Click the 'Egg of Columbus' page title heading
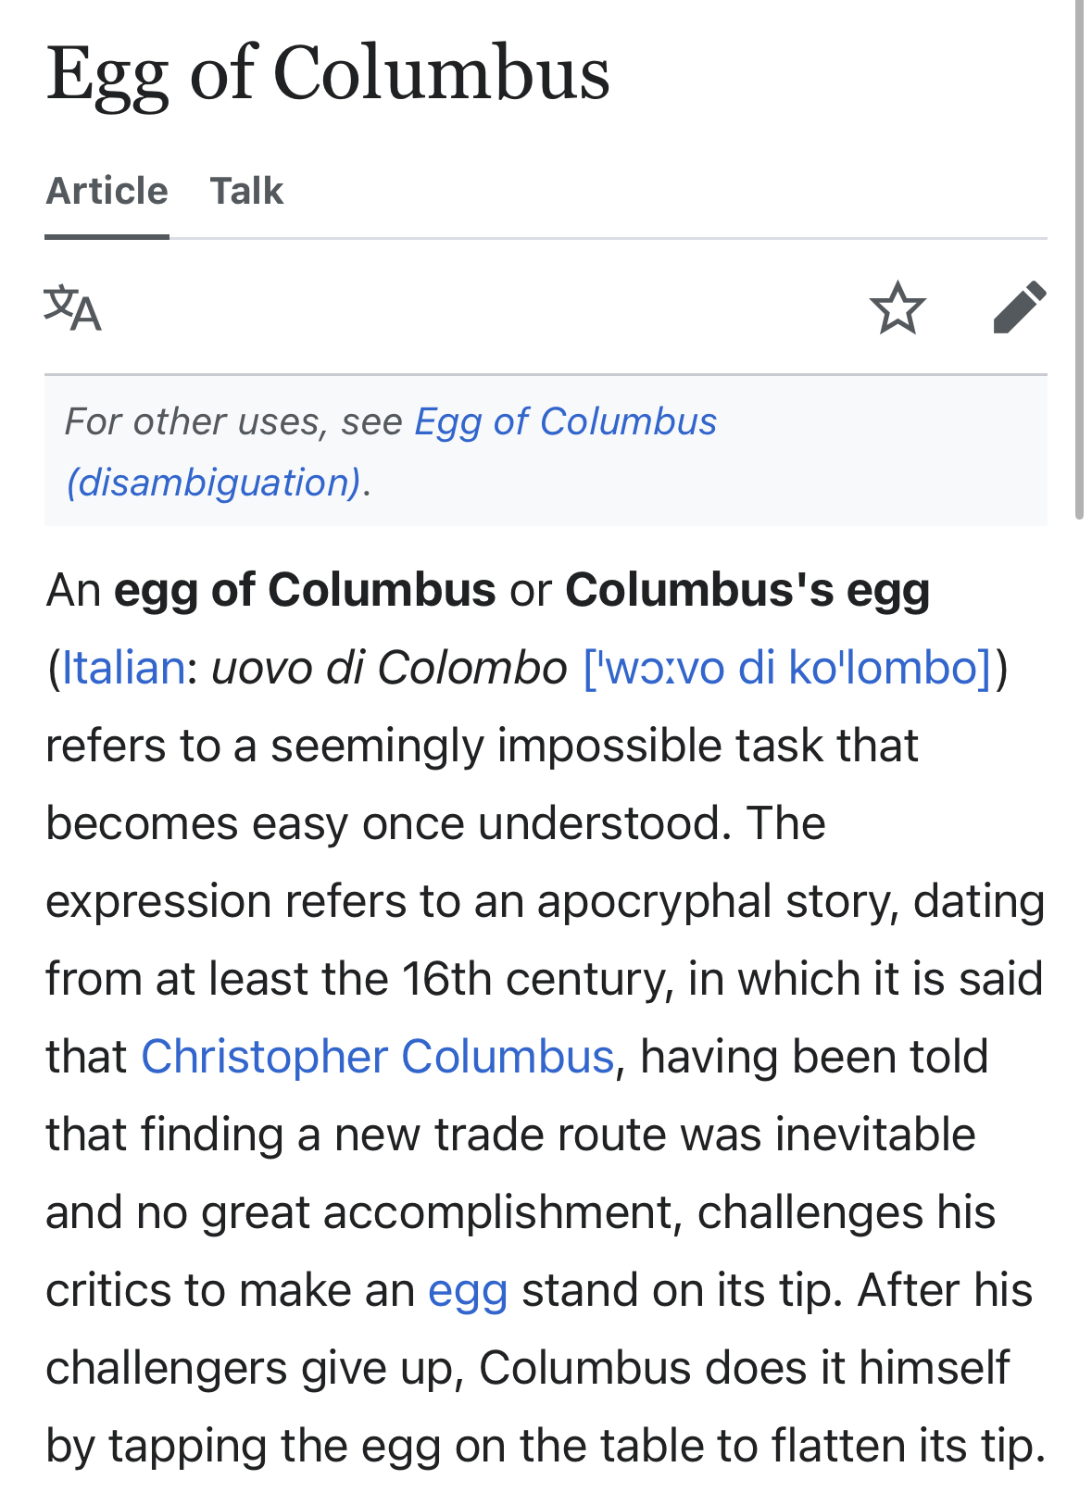1092x1505 pixels. [x=328, y=74]
